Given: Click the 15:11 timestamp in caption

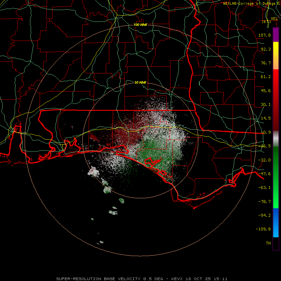Looking at the screenshot, I should pyautogui.click(x=221, y=279).
